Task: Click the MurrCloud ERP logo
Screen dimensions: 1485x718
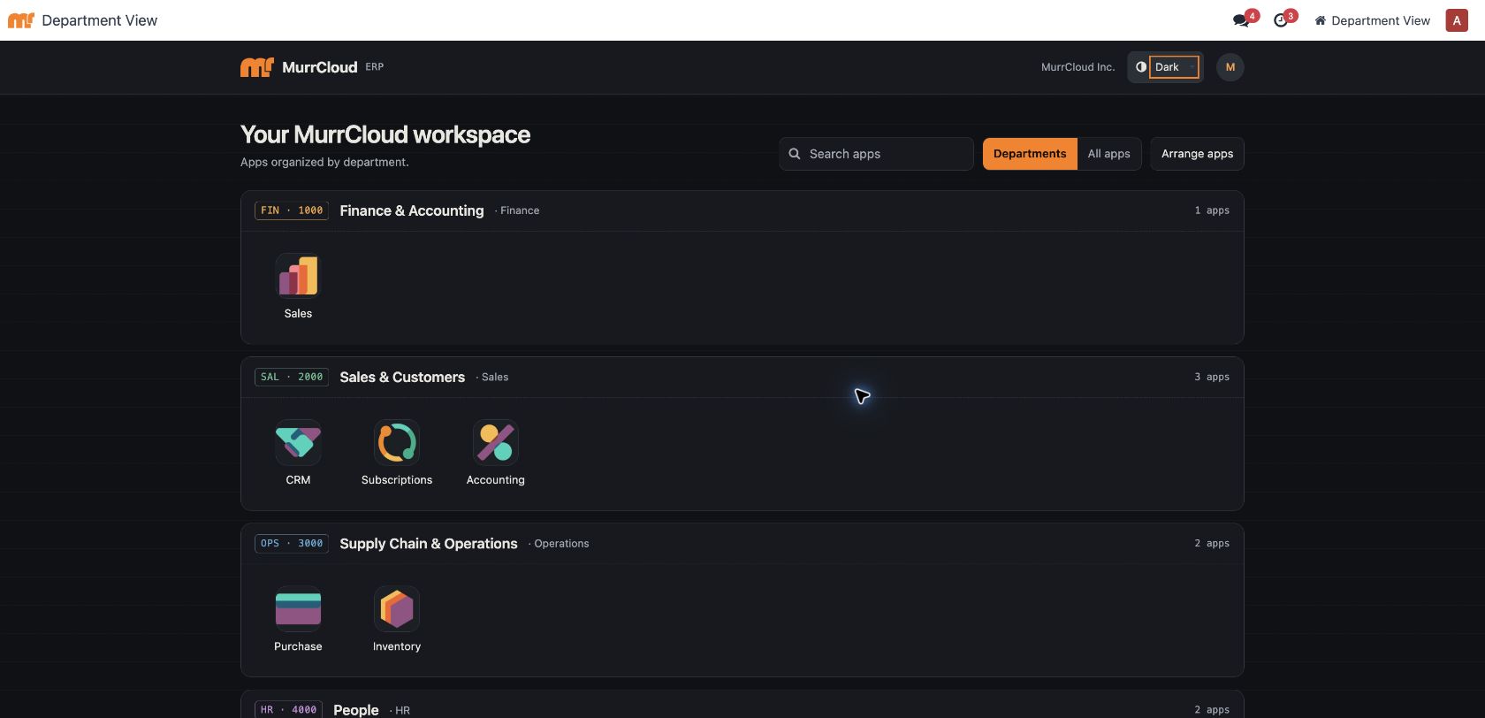Action: 311,67
